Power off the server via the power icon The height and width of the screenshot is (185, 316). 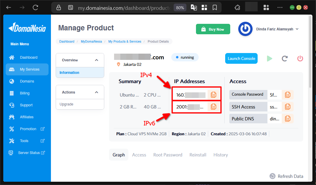point(300,58)
